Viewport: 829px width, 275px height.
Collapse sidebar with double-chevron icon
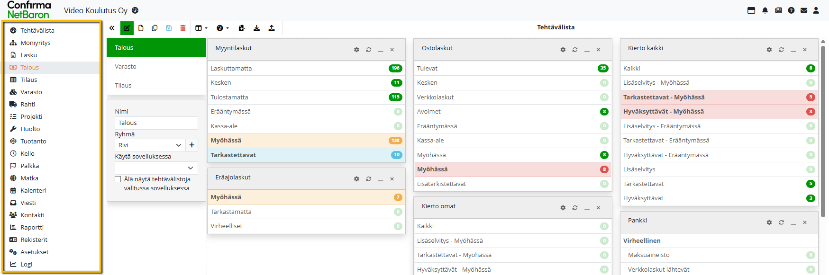(112, 28)
